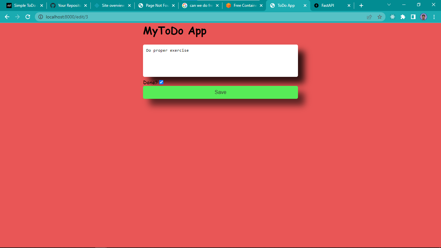Click the browser profile avatar icon
The height and width of the screenshot is (248, 441).
click(x=424, y=16)
